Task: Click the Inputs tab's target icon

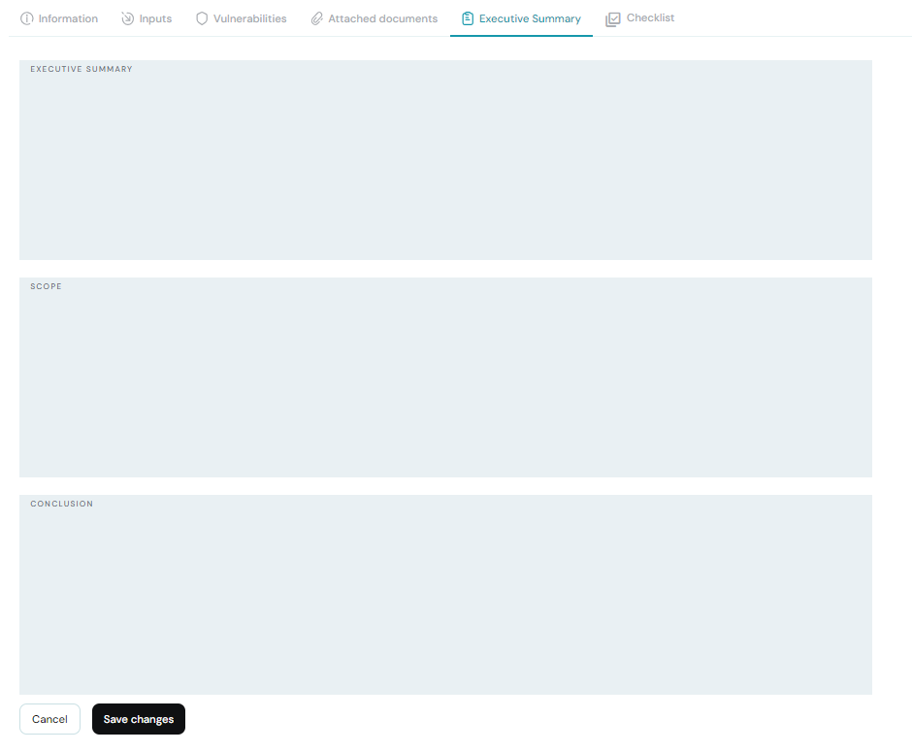Action: (128, 18)
